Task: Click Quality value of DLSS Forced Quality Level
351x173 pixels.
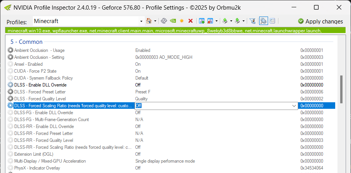Action: (141, 99)
